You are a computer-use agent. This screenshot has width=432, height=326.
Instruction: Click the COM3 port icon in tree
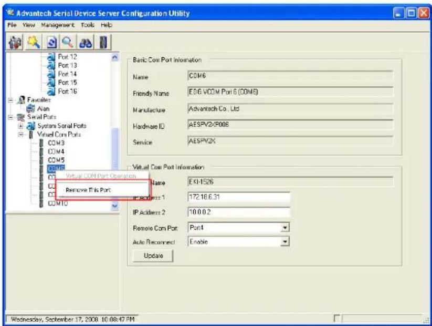tap(41, 143)
